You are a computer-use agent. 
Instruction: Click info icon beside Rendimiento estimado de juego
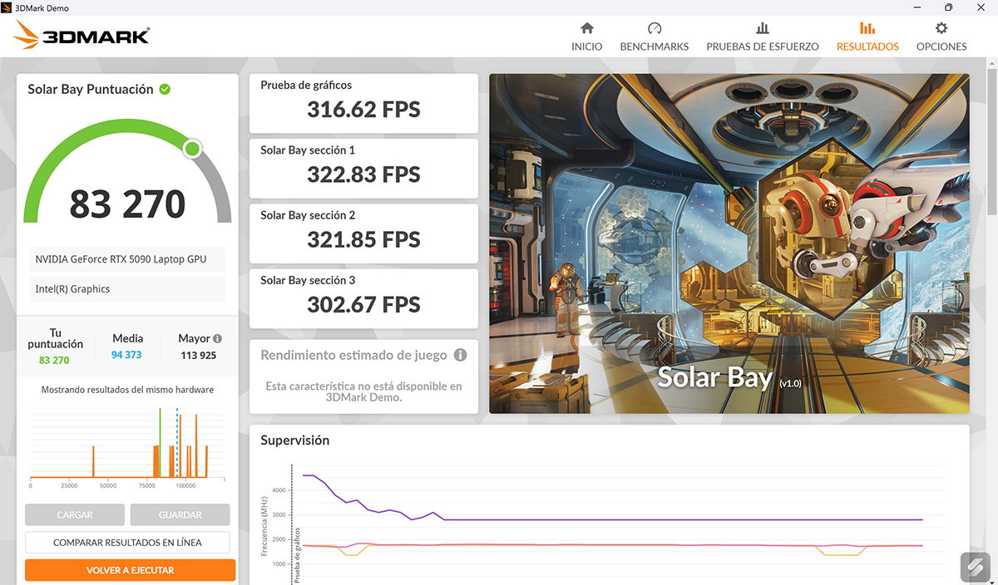point(460,355)
